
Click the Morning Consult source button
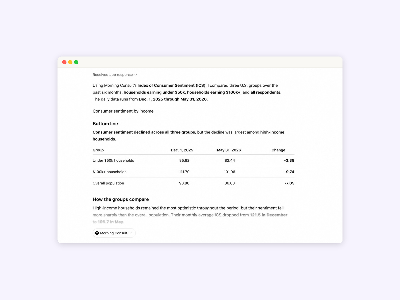point(114,233)
